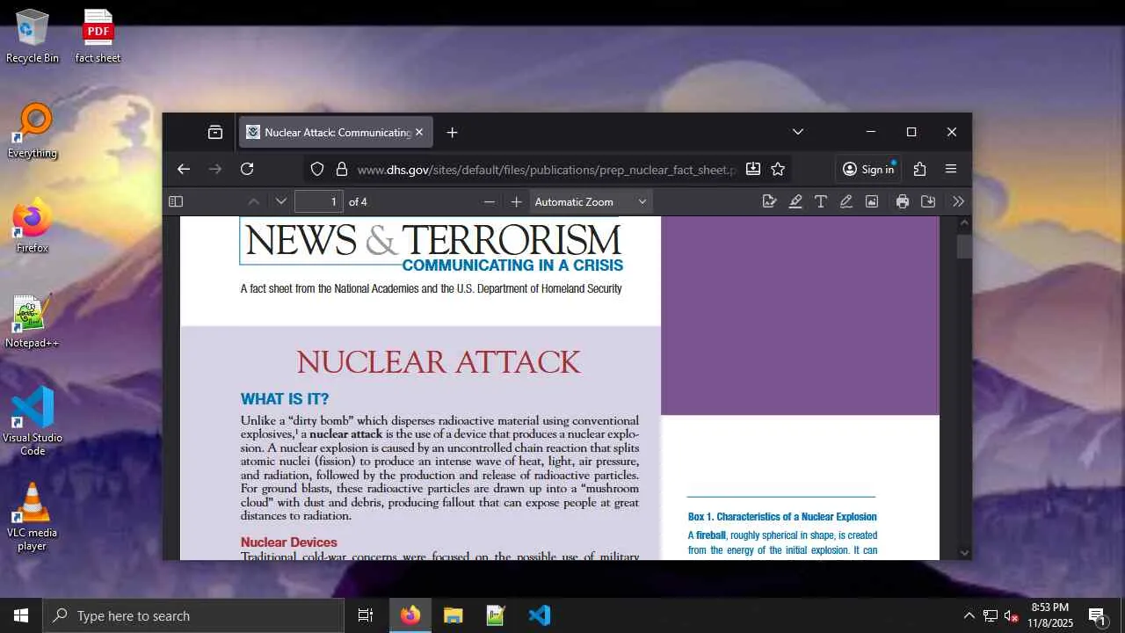The width and height of the screenshot is (1125, 633).
Task: Open Firefox View recent browsing
Action: tap(215, 132)
